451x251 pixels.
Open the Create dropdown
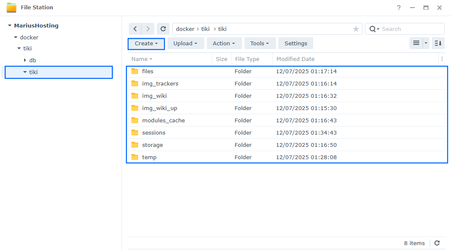coord(146,43)
